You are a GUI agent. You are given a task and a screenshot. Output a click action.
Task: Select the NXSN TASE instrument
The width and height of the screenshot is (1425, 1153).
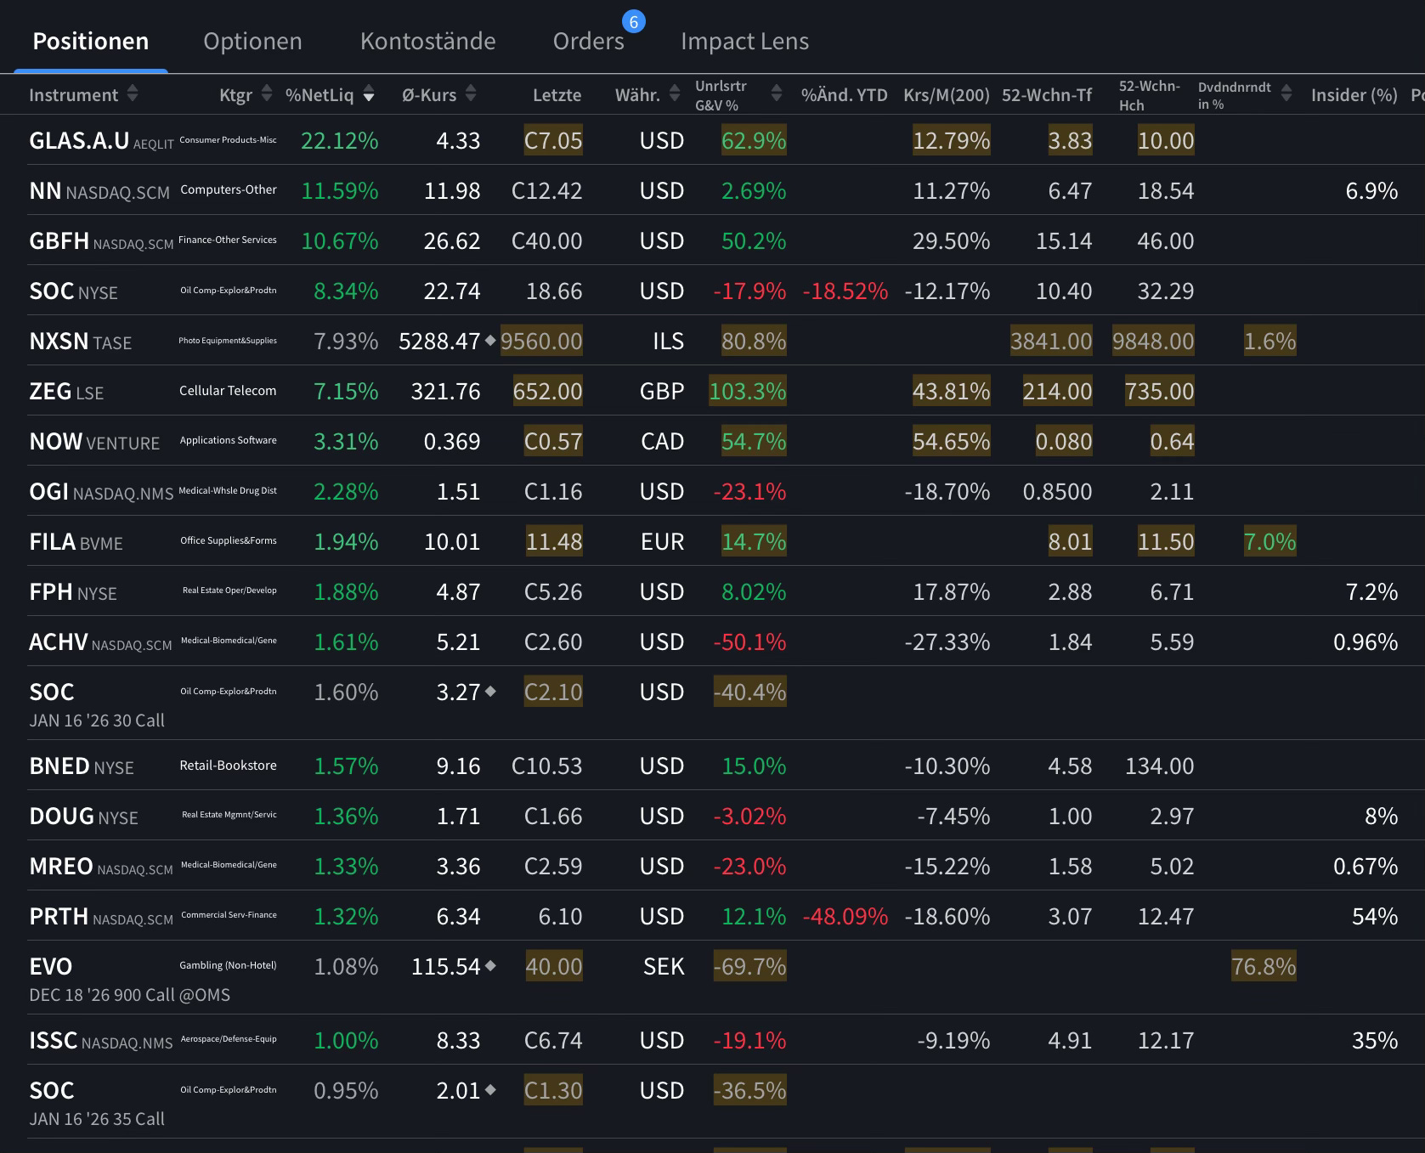click(x=80, y=342)
